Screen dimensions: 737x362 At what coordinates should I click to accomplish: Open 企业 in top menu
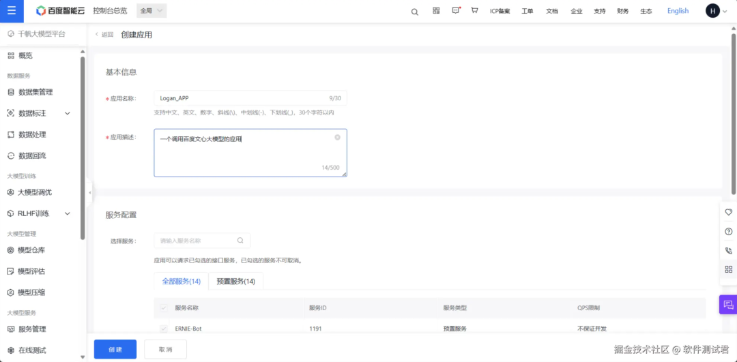pyautogui.click(x=576, y=12)
